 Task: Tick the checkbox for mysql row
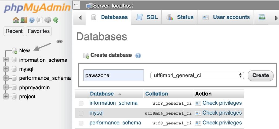click(x=81, y=113)
